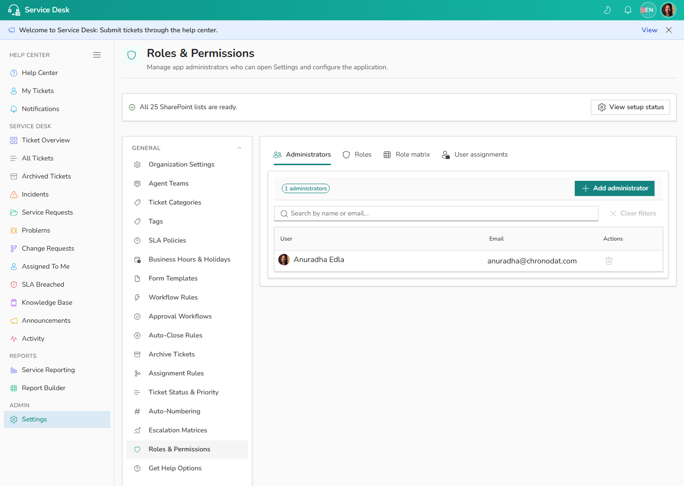
Task: Delete administrator Anuradha Edla with trash icon
Action: 609,261
